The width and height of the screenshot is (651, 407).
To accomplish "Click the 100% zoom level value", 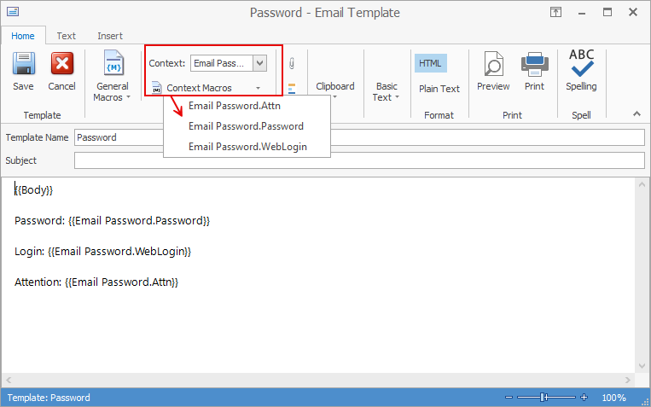I will click(613, 398).
